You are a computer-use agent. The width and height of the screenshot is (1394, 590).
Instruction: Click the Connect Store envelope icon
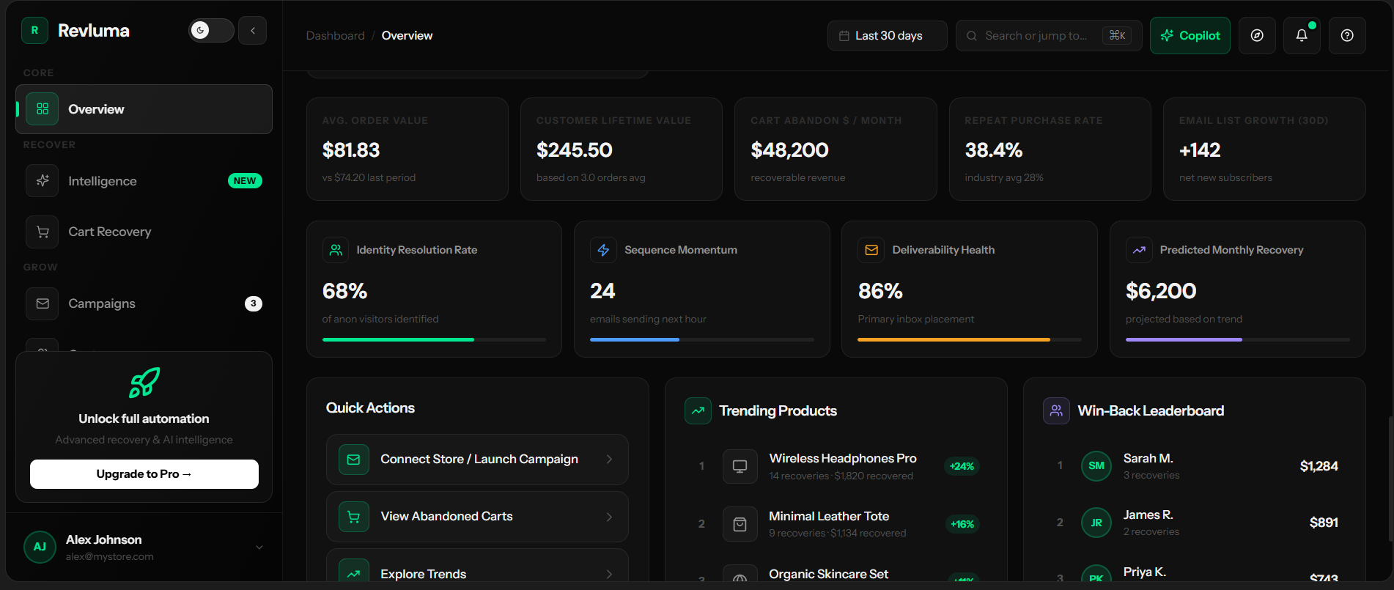coord(353,460)
